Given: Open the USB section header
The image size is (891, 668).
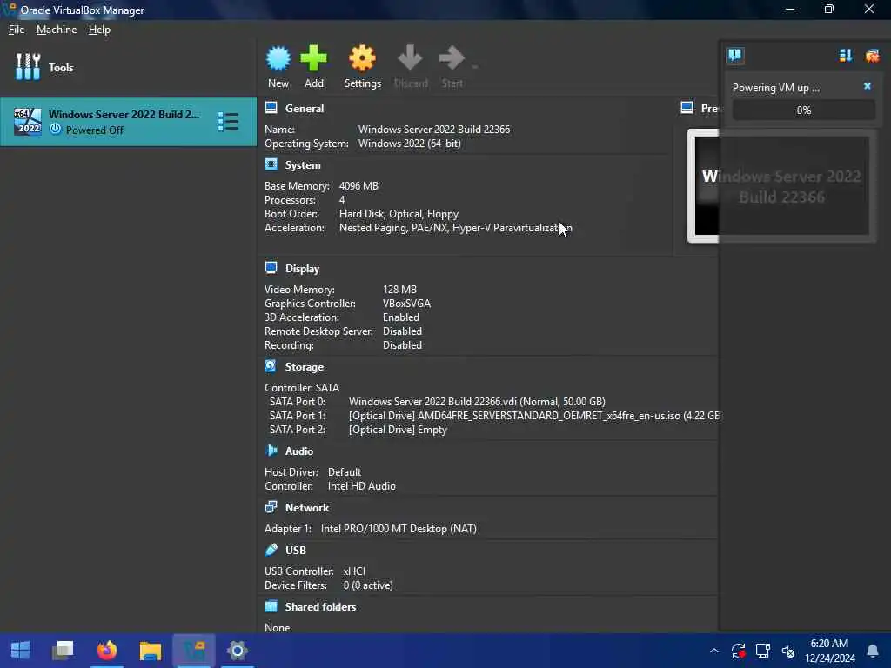Looking at the screenshot, I should click(x=296, y=551).
